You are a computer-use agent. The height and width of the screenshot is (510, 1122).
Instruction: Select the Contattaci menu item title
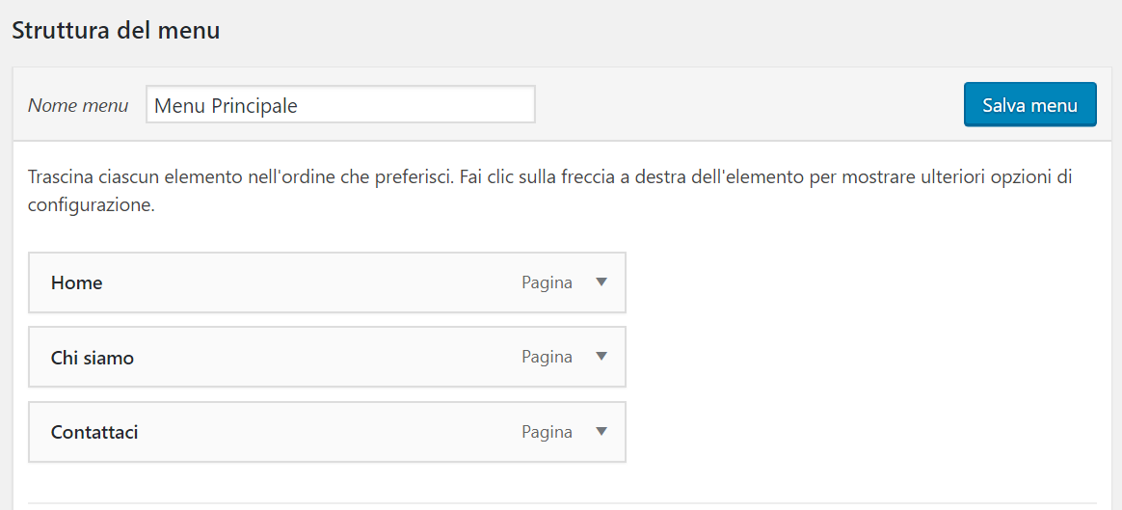coord(94,432)
